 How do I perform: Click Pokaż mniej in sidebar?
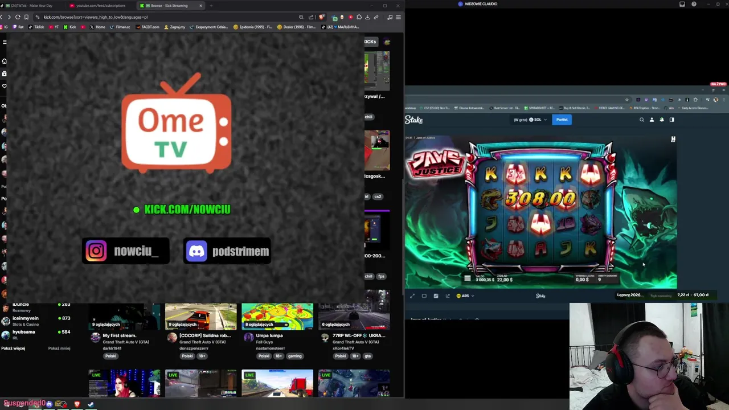59,348
